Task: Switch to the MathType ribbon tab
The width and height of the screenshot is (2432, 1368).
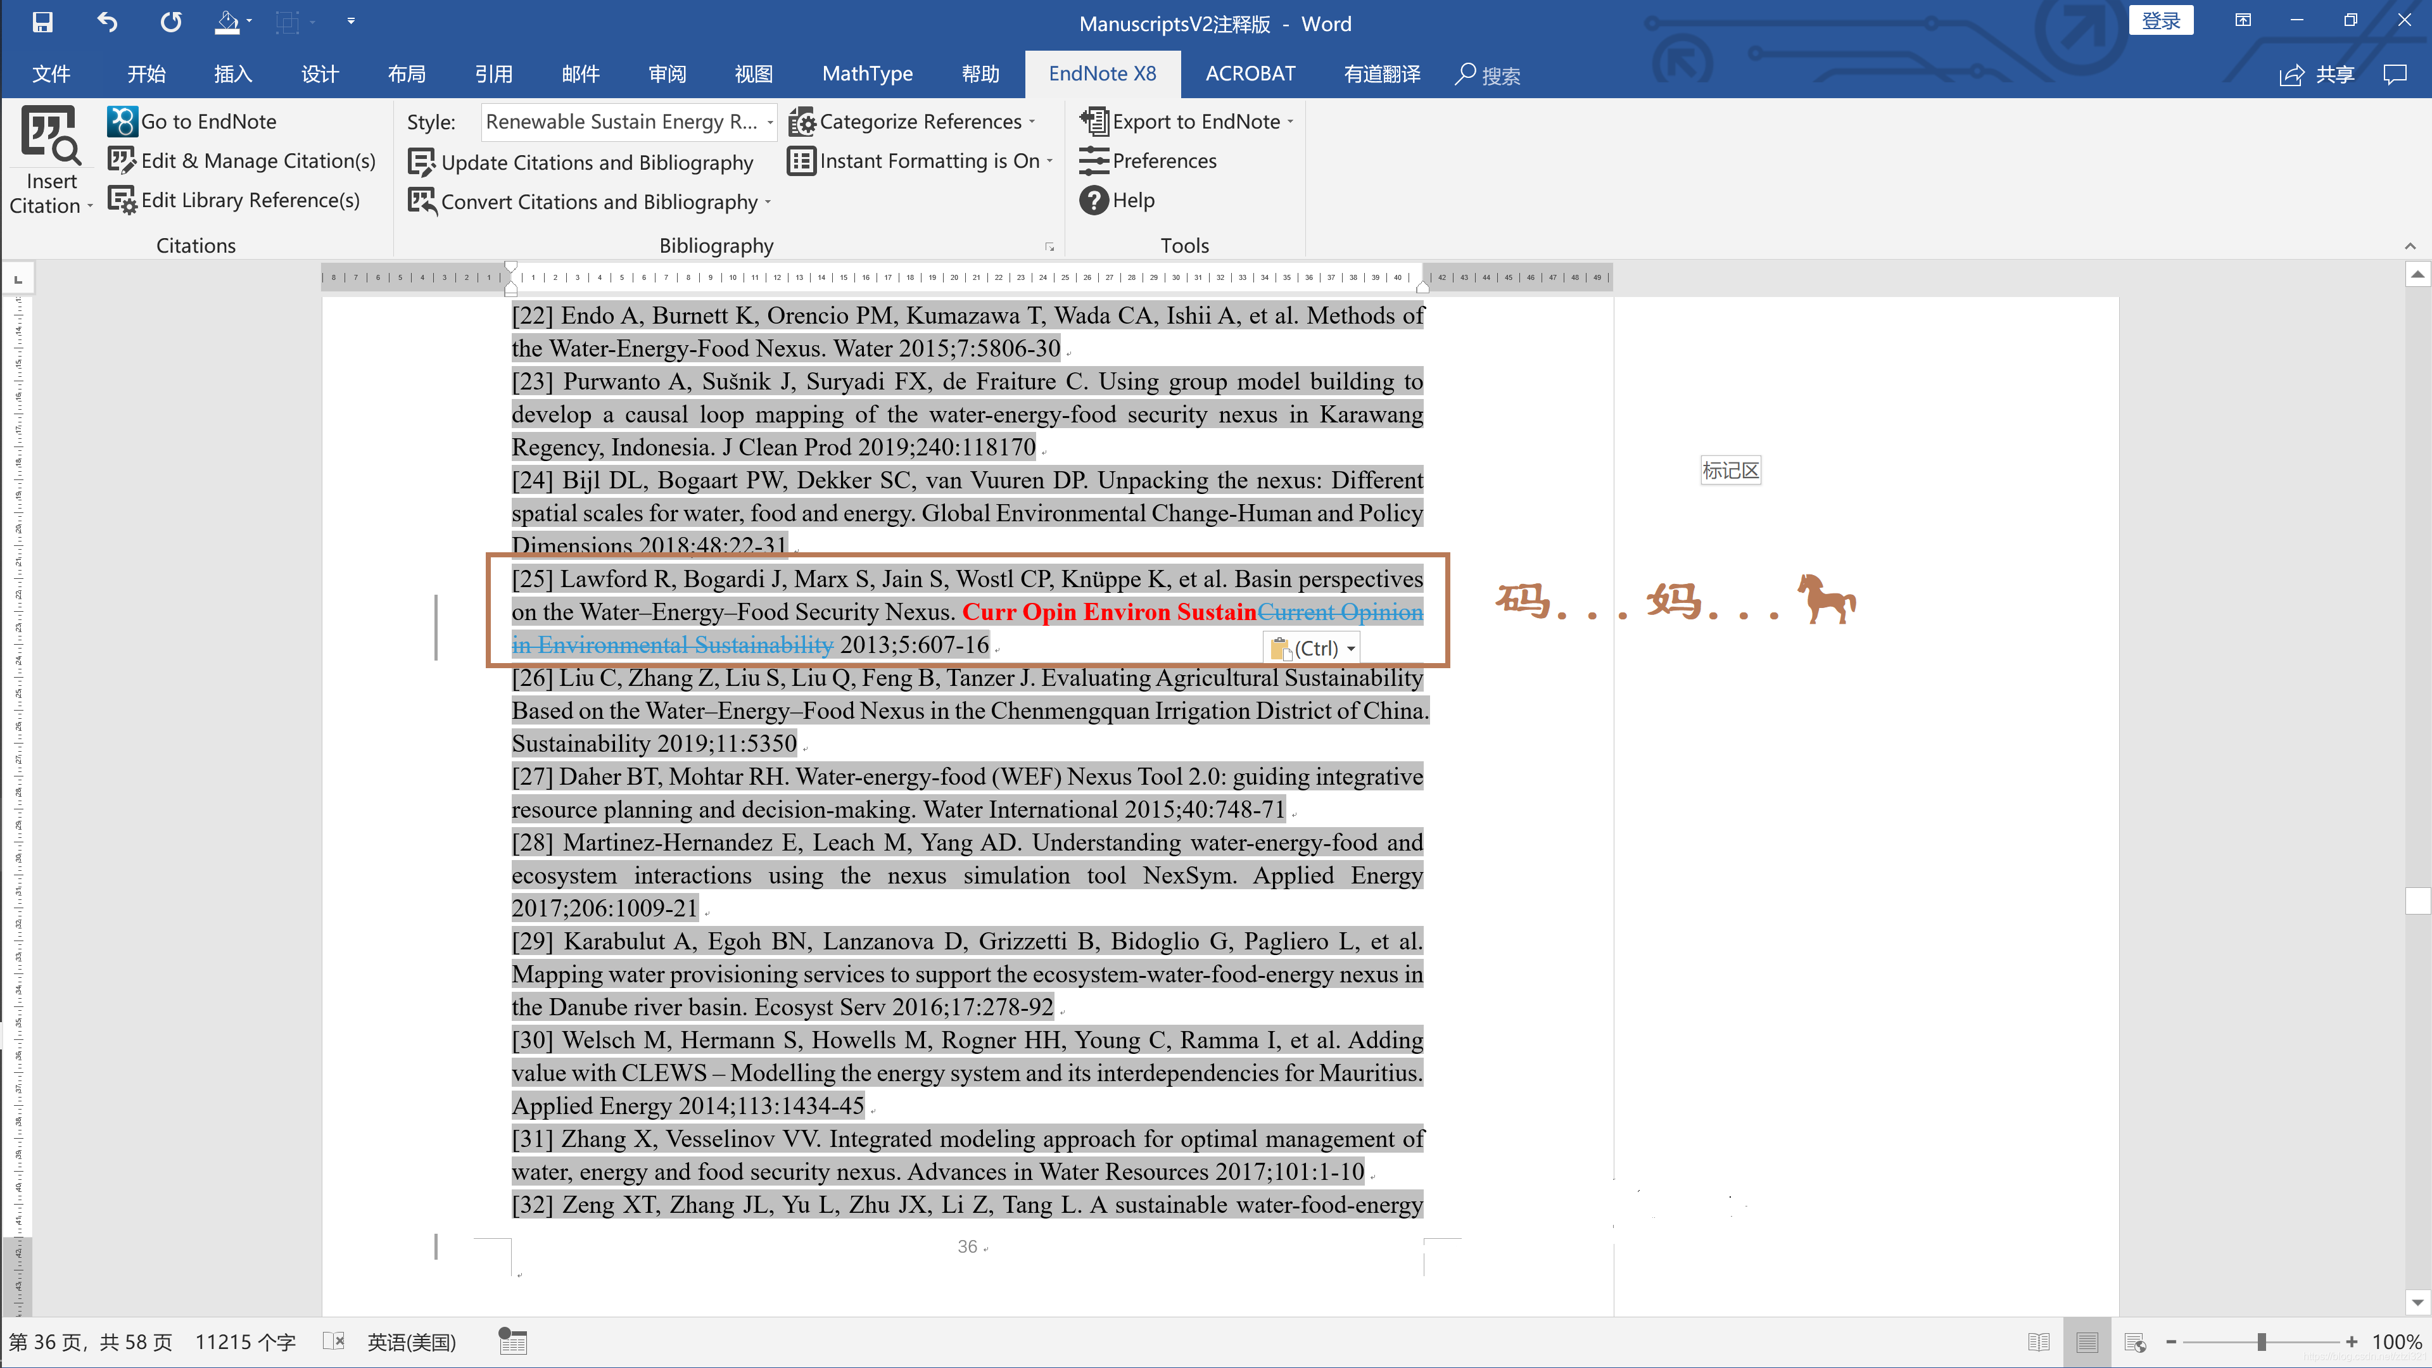Action: tap(866, 73)
